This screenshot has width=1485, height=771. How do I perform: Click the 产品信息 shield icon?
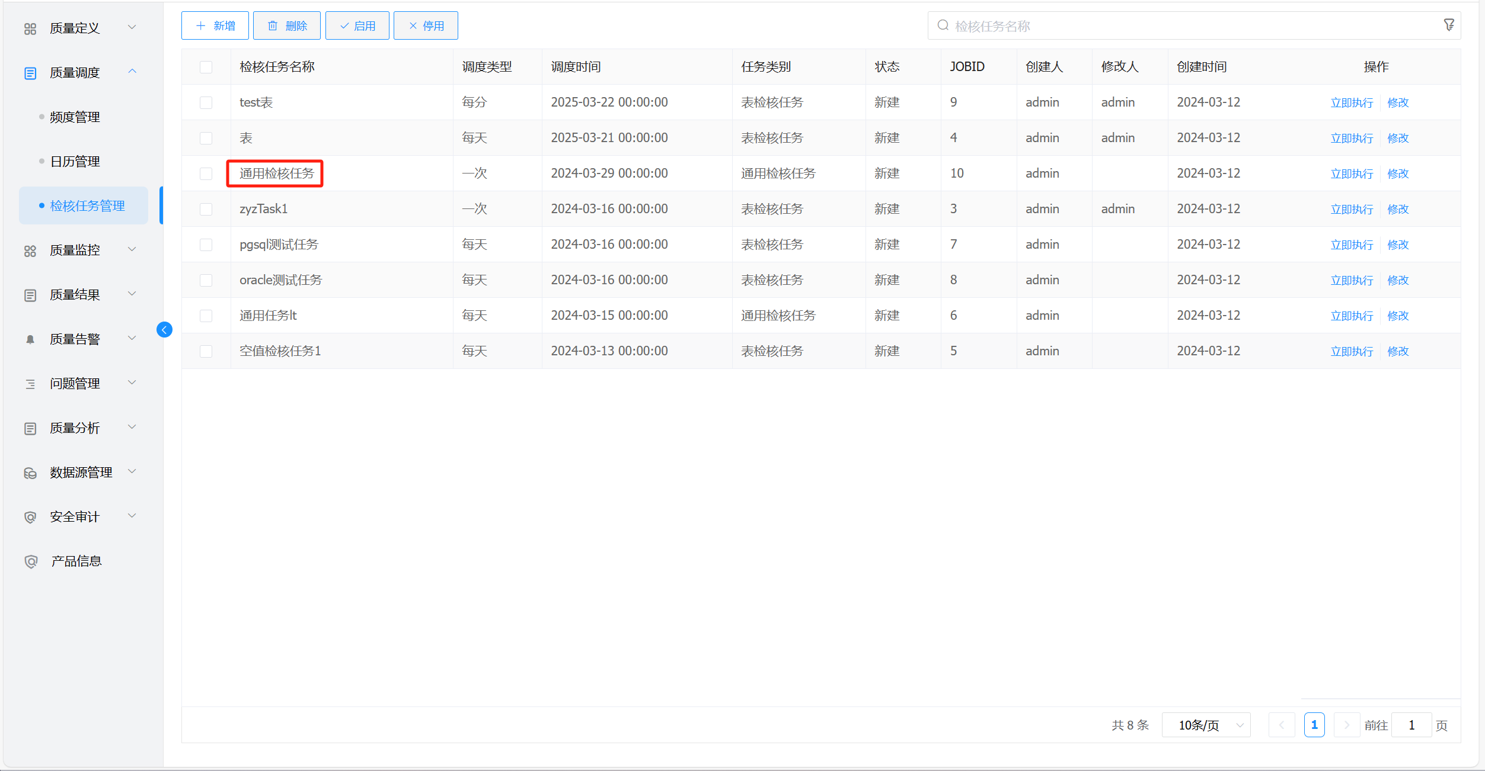pyautogui.click(x=31, y=561)
